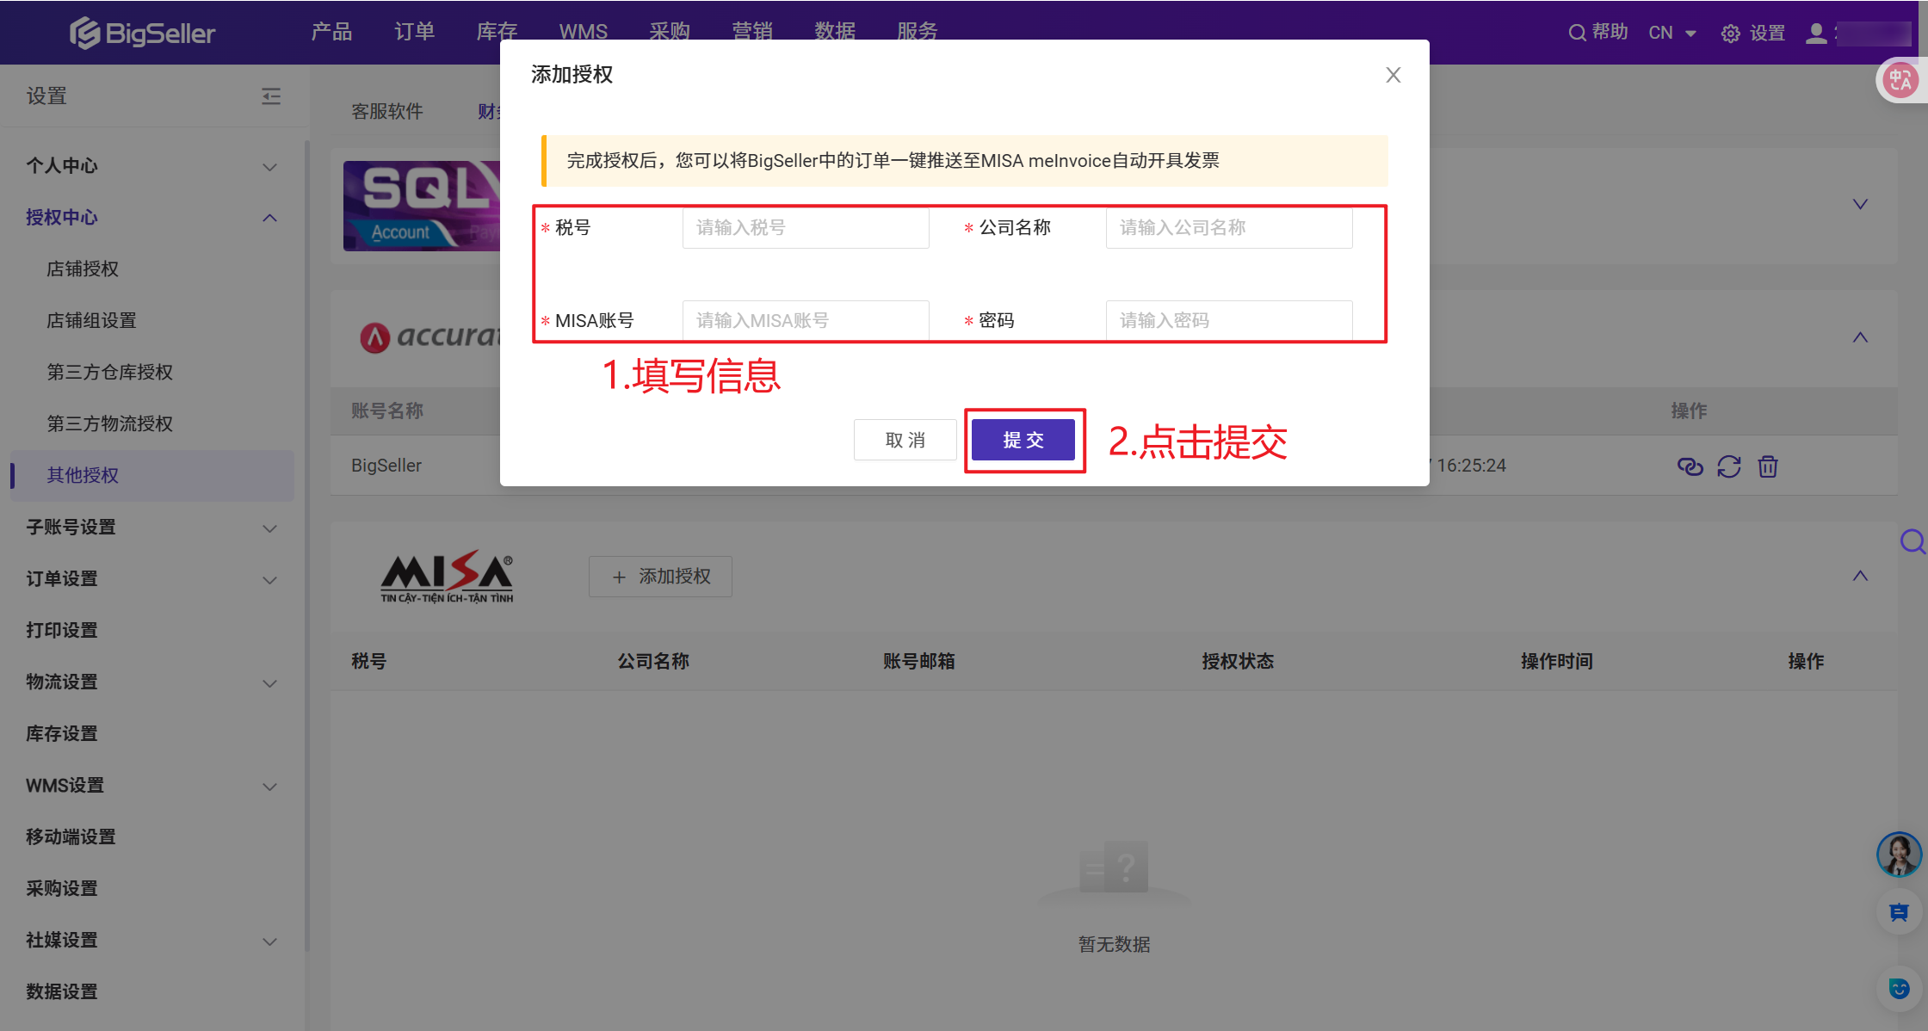Image resolution: width=1928 pixels, height=1031 pixels.
Task: Click the 公司名称 input field
Action: [x=1229, y=227]
